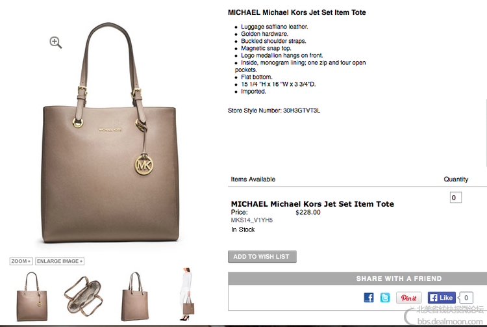The width and height of the screenshot is (487, 327).
Task: Click the magnifying glass zoom icon
Action: coord(56,43)
